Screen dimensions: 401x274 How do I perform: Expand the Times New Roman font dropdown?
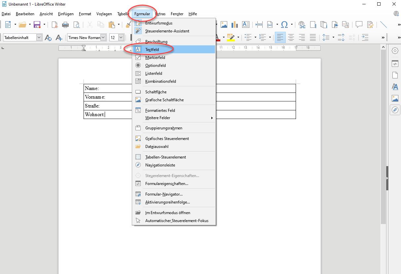[x=103, y=37]
